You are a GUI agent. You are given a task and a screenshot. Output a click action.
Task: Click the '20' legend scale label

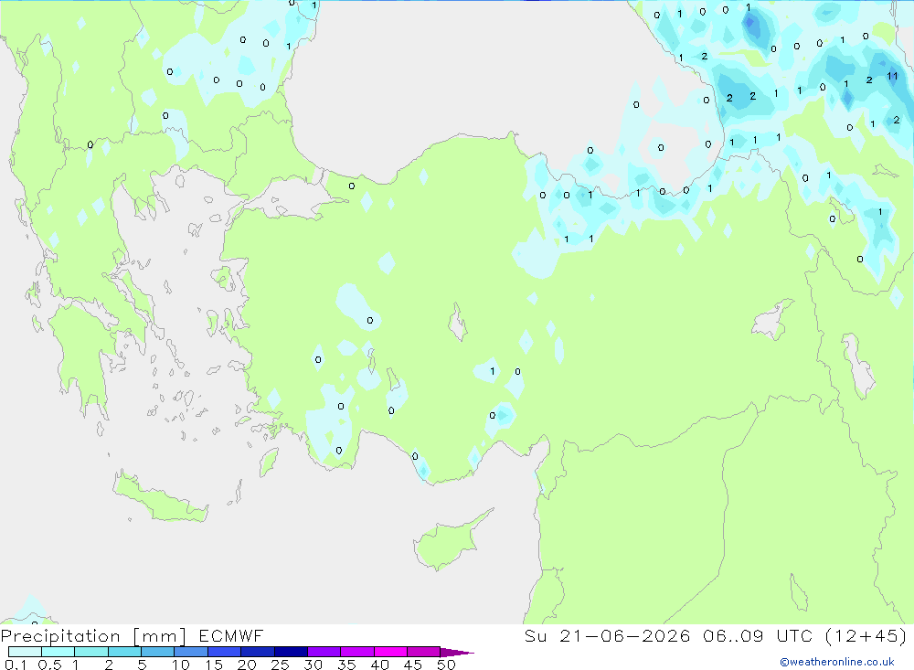tap(247, 665)
